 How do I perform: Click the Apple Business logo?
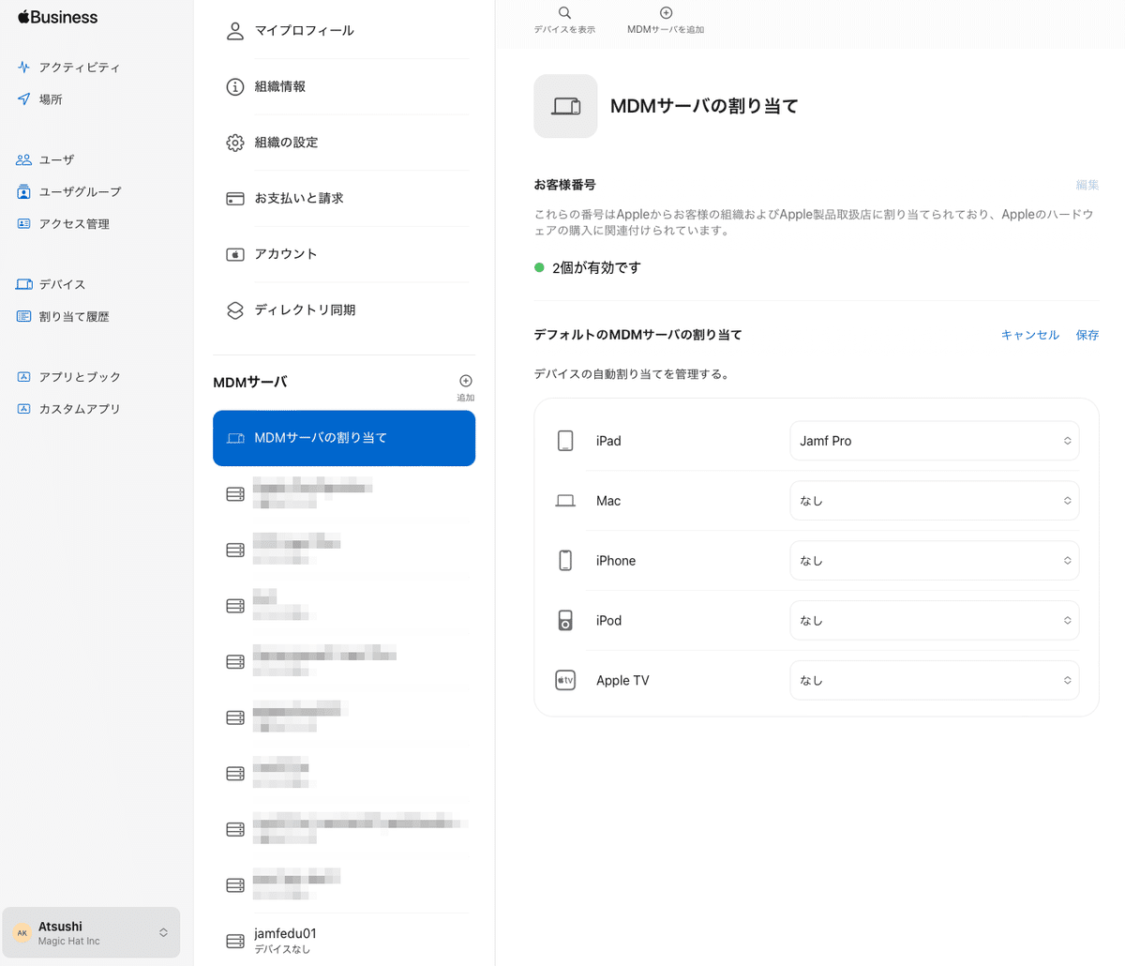tap(57, 17)
